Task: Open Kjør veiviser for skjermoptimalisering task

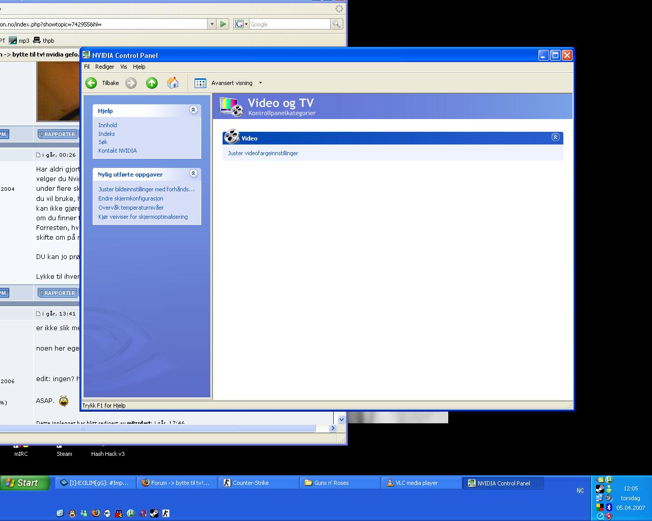Action: pyautogui.click(x=143, y=217)
